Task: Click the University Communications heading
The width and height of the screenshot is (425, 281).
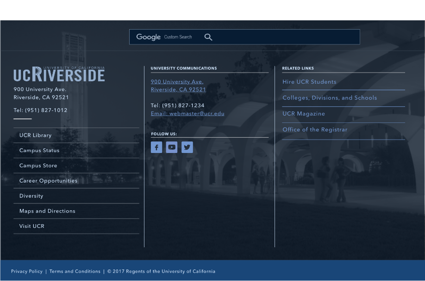Action: (x=184, y=68)
